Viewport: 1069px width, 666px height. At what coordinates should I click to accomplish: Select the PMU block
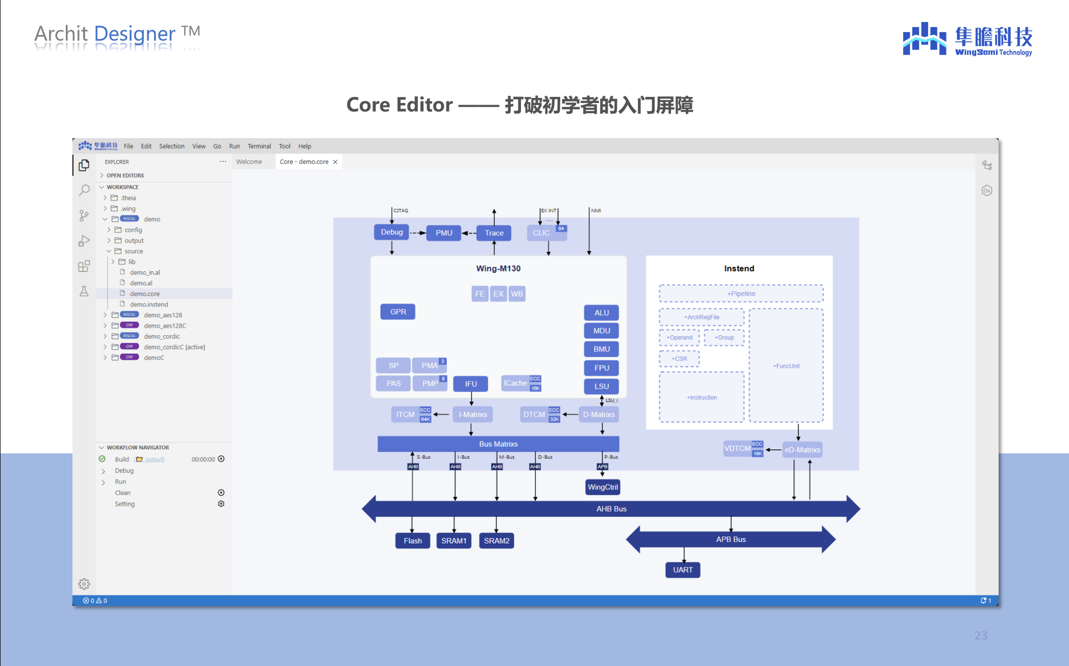[x=444, y=233]
